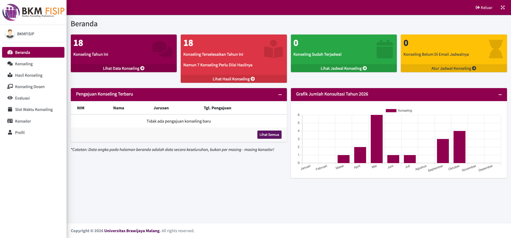Open the Konseling menu item

[x=33, y=64]
